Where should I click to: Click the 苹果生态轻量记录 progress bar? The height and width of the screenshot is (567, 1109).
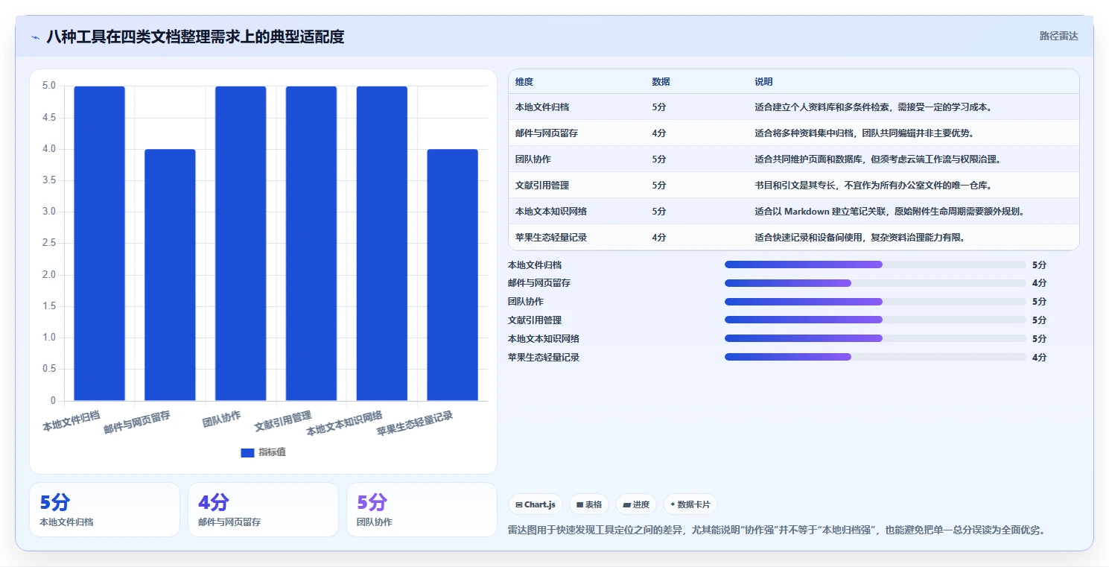pos(875,357)
